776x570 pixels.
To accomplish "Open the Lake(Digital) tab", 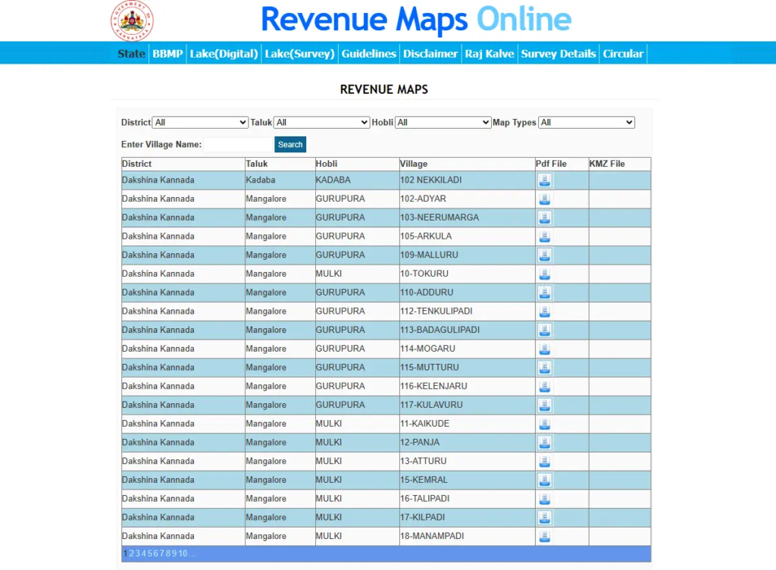I will click(x=224, y=53).
